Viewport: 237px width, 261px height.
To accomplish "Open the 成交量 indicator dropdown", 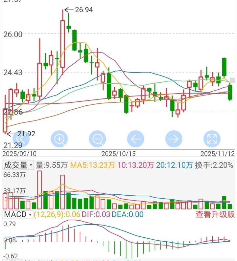I will [18, 165].
